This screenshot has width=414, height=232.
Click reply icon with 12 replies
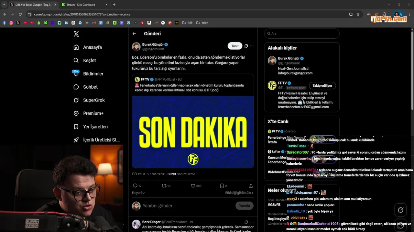tap(135, 186)
